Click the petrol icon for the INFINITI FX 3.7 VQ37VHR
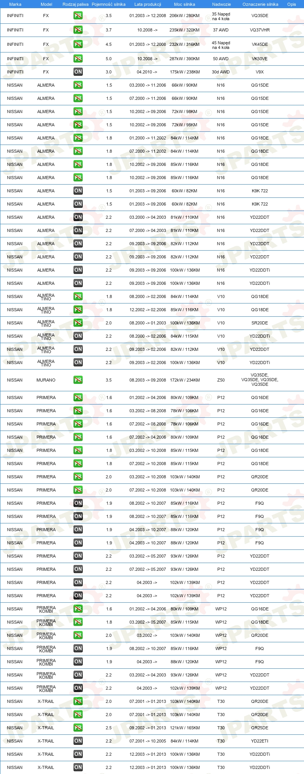304x774 pixels. [78, 30]
